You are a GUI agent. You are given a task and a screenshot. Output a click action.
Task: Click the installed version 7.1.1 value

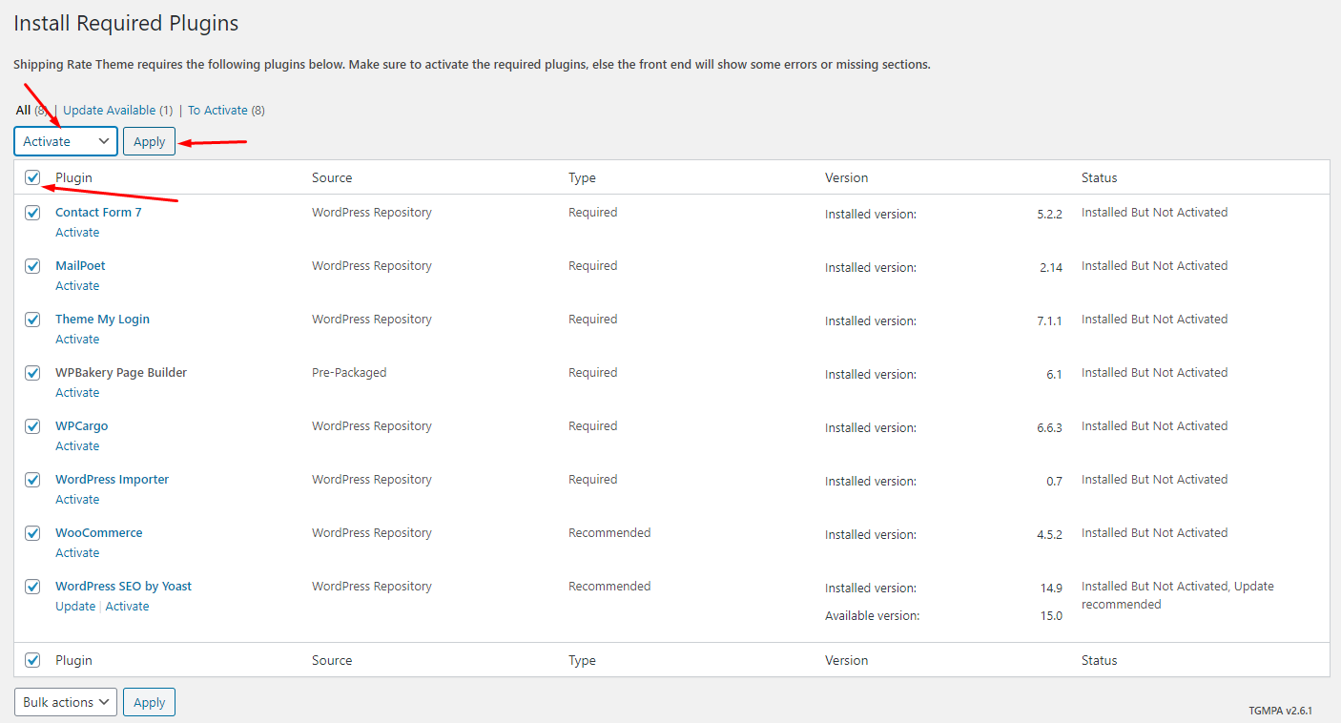1049,321
